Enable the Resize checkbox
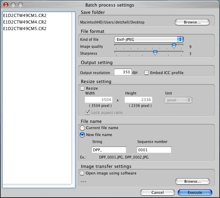Screen dimensions: 220x198 pyautogui.click(x=83, y=88)
